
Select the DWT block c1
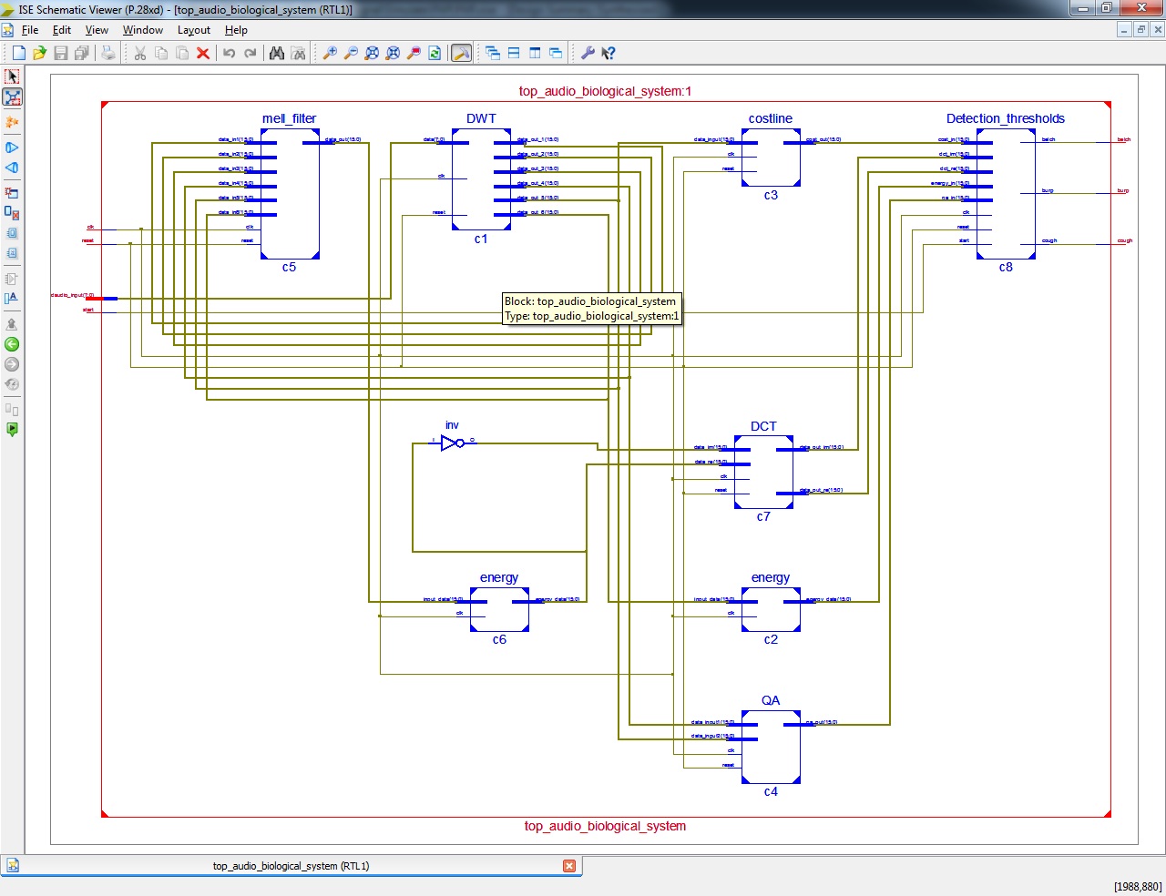pyautogui.click(x=481, y=179)
